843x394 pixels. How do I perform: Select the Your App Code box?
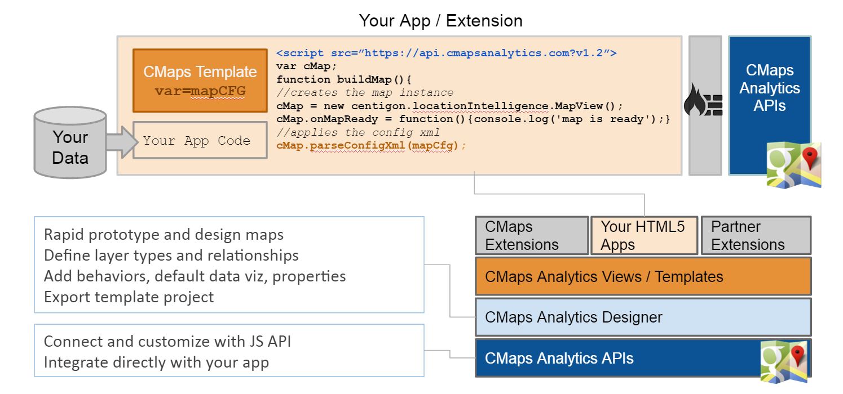click(200, 140)
